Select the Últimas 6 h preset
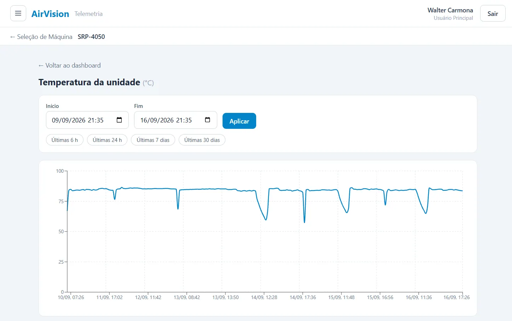The height and width of the screenshot is (321, 512). [x=65, y=140]
